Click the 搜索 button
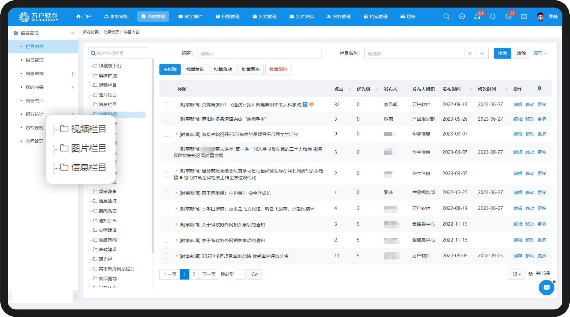The width and height of the screenshot is (570, 317). click(502, 53)
